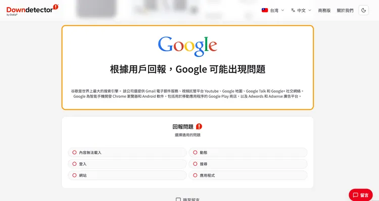Expand the 中文 language dropdown

(301, 11)
